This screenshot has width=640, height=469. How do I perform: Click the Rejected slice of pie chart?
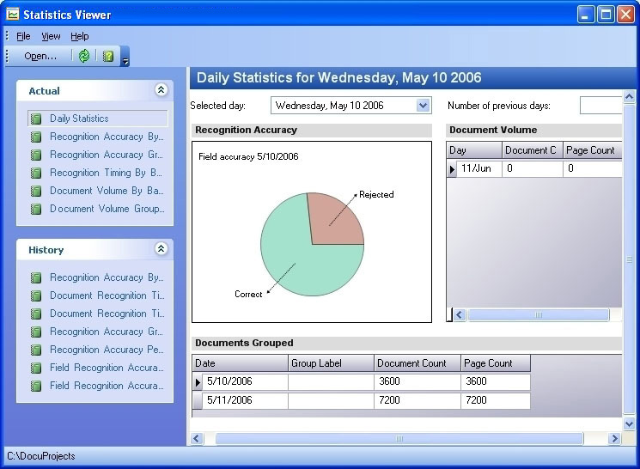(x=333, y=217)
